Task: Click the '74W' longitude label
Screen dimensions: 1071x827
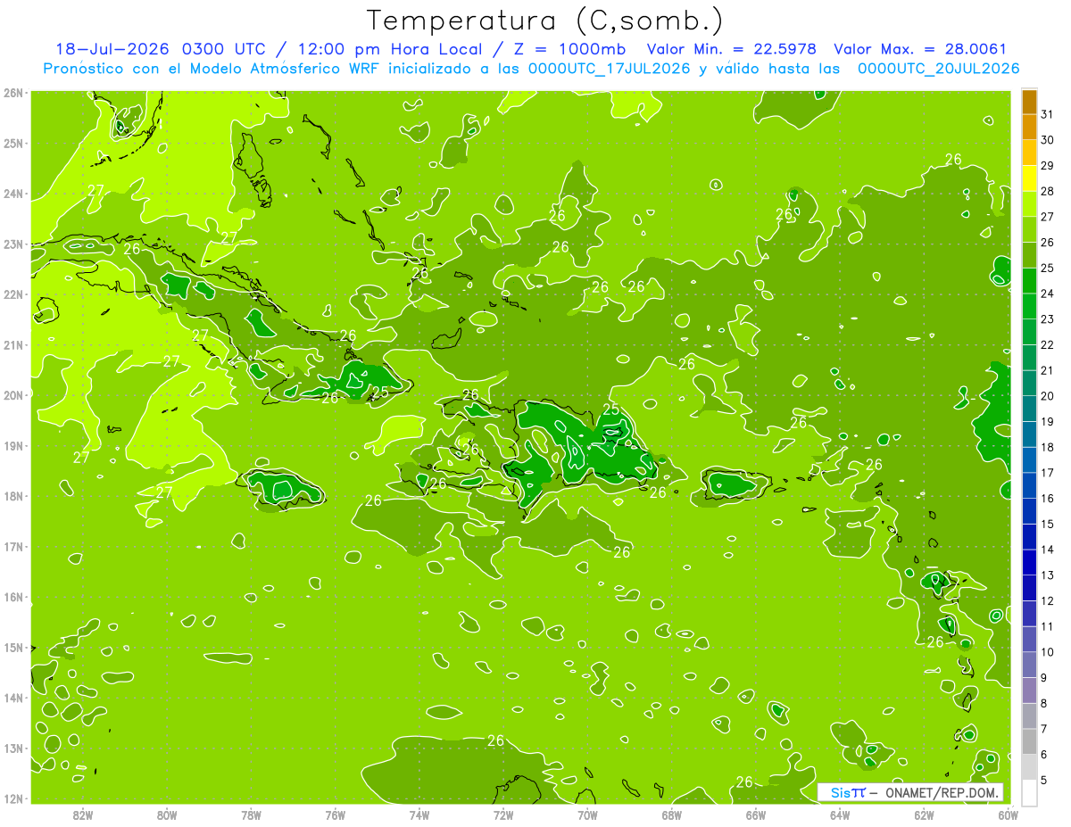Action: click(419, 815)
